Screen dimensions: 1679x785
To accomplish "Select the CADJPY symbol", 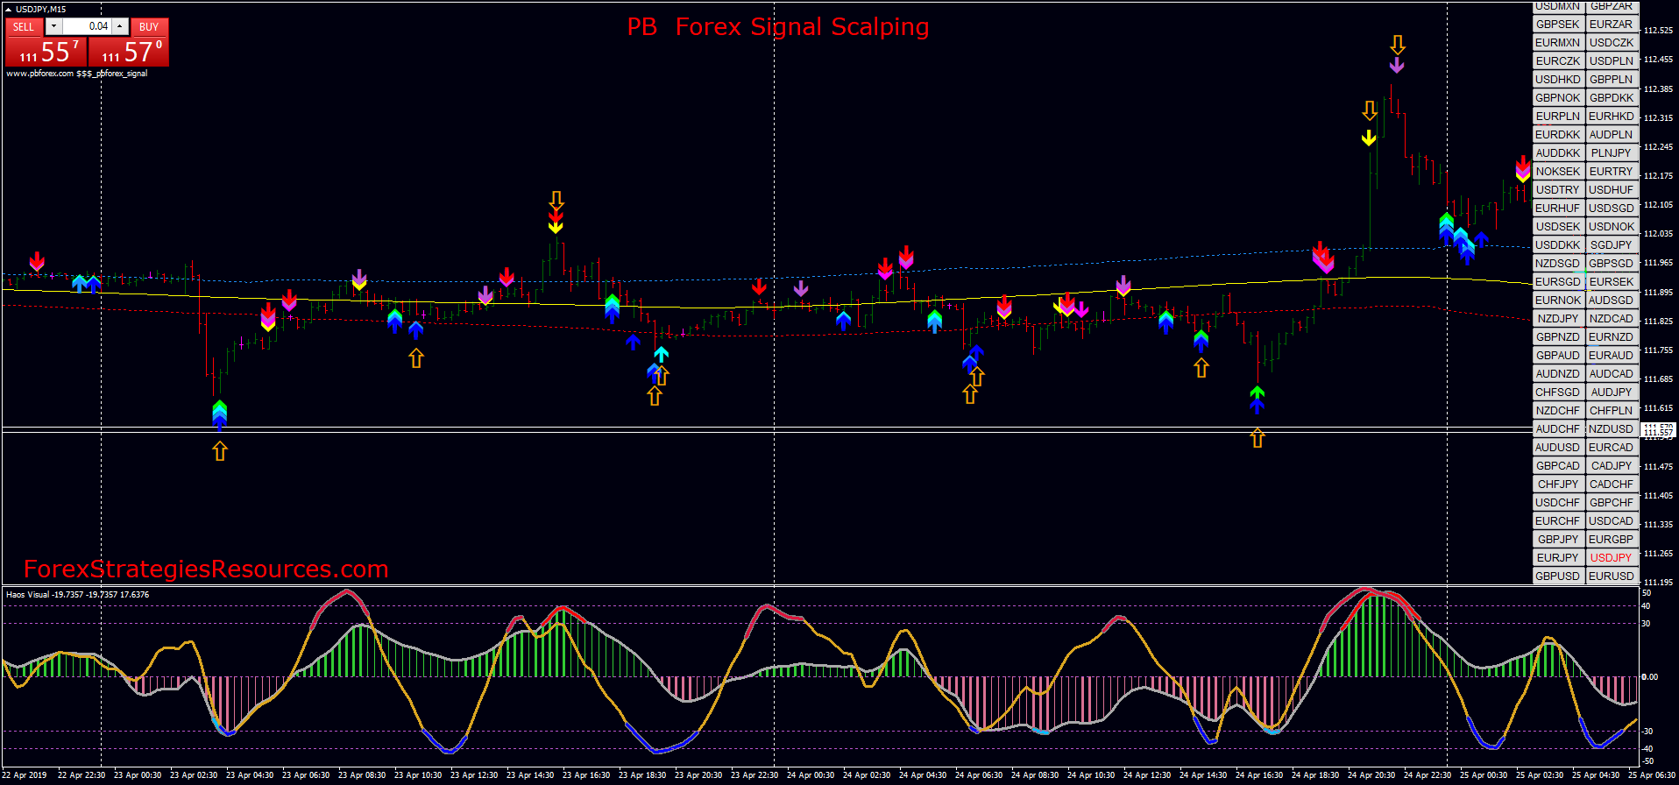I will [1612, 465].
